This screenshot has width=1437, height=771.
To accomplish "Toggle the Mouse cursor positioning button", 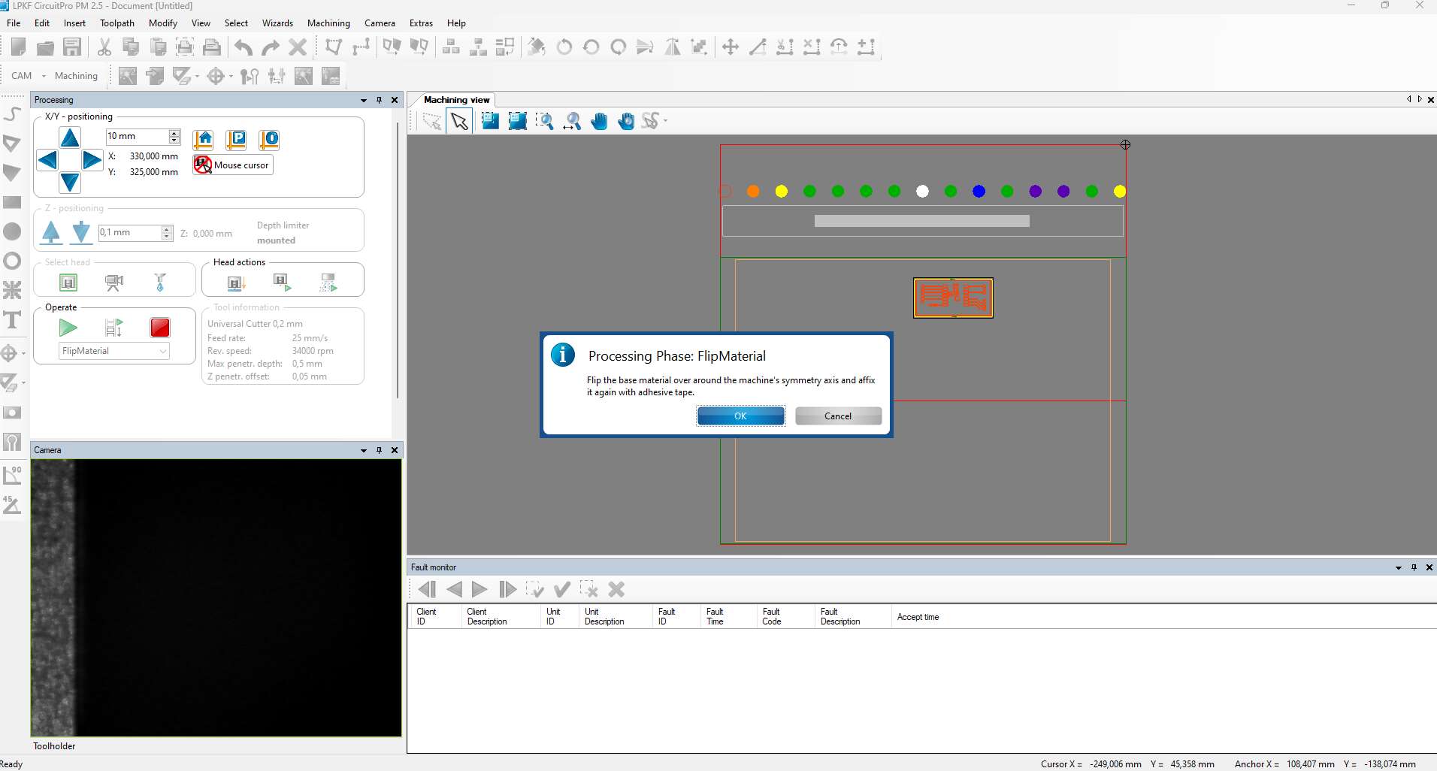I will click(233, 165).
